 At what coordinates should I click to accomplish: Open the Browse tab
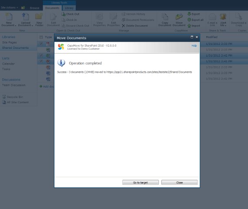(34, 8)
